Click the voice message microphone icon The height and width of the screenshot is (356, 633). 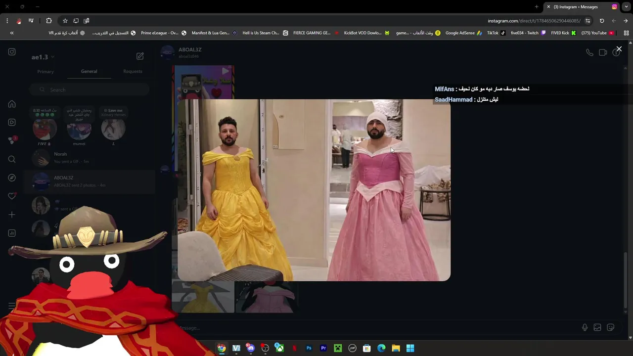[585, 327]
